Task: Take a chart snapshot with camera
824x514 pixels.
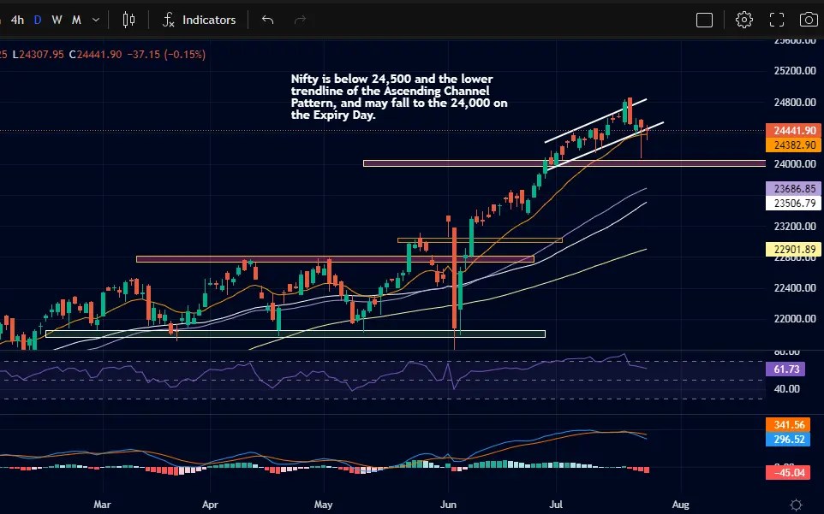Action: coord(809,20)
